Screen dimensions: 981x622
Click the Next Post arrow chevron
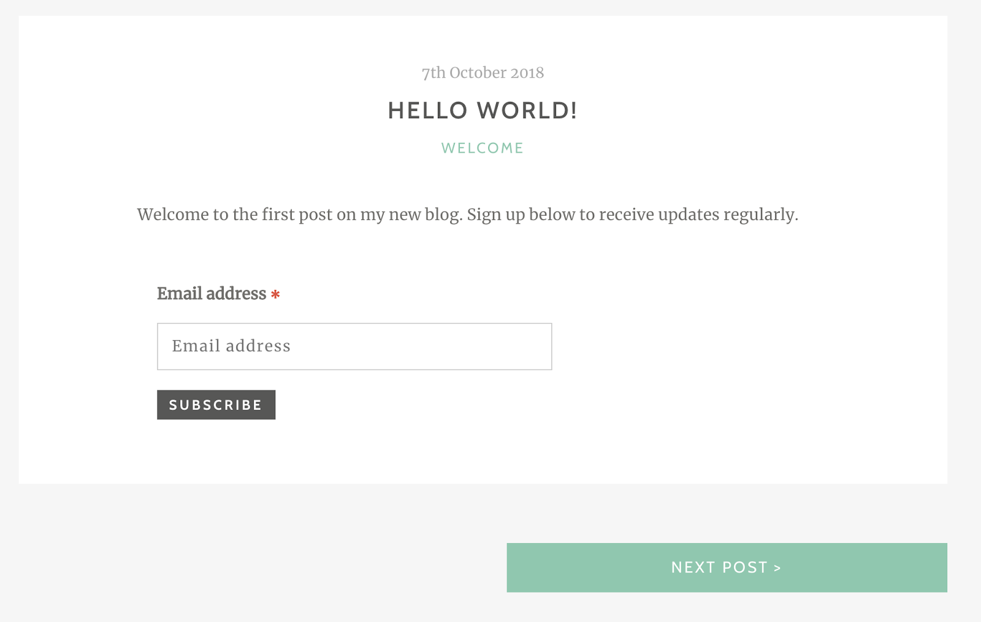tap(777, 568)
